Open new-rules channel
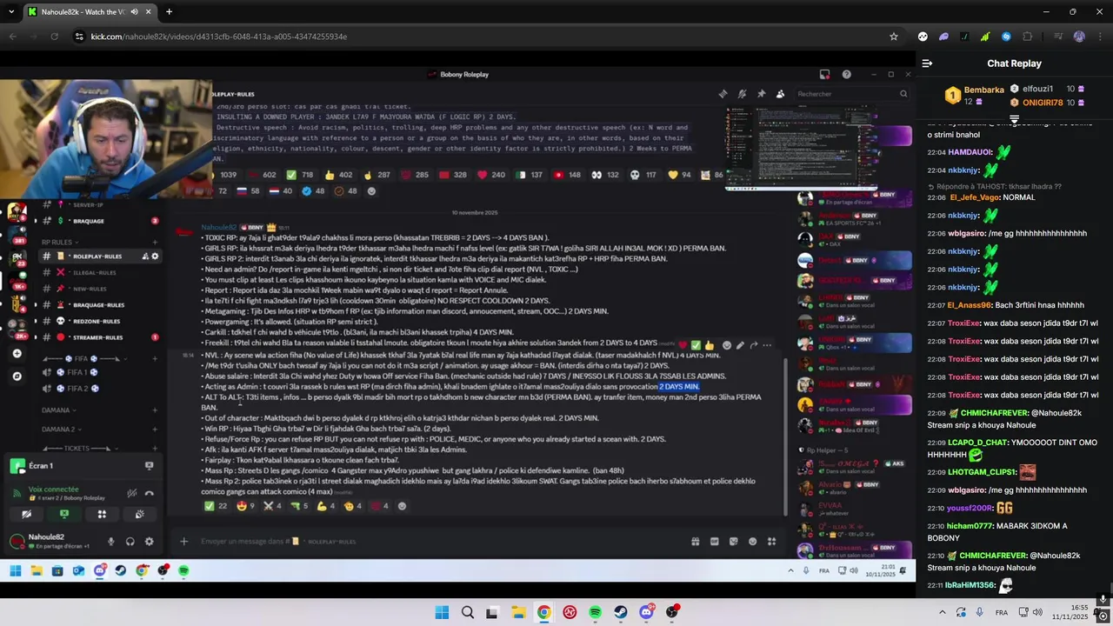1113x626 pixels. [x=90, y=289]
